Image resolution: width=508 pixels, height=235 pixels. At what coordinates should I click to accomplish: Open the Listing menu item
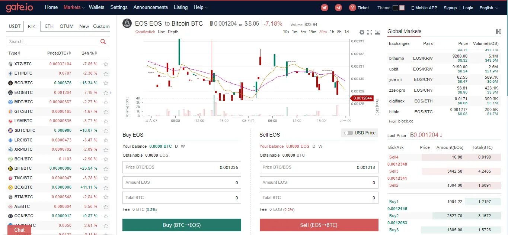coord(181,7)
